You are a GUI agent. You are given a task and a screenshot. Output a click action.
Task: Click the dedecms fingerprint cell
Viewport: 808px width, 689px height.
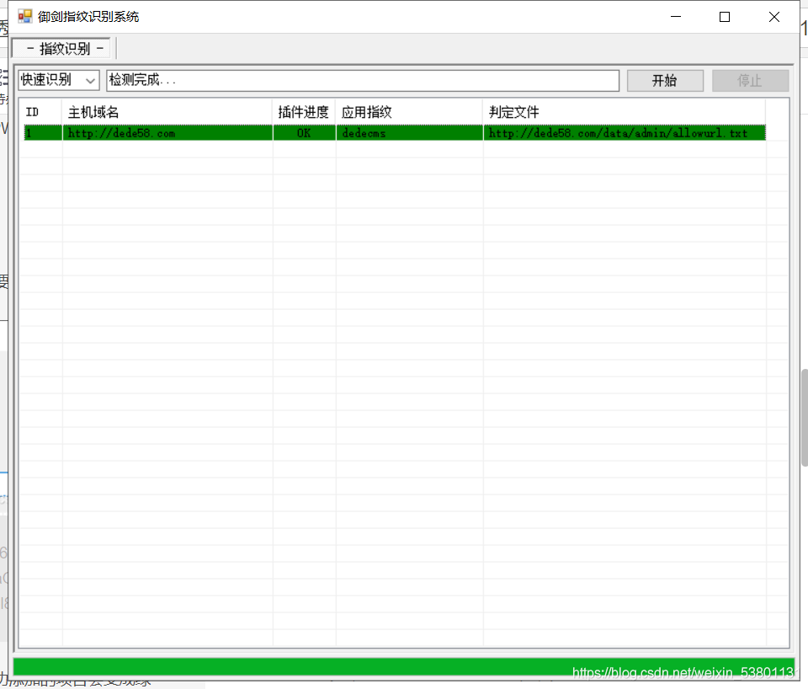[x=410, y=133]
